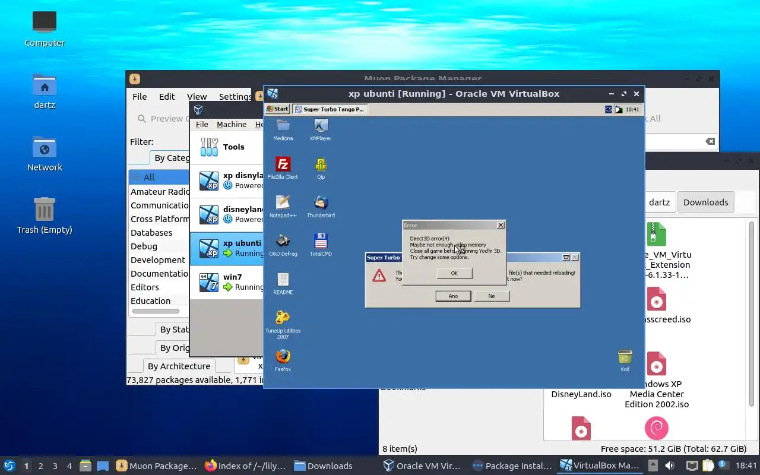This screenshot has height=475, width=760.
Task: Select the All category in Muon
Action: (x=159, y=177)
